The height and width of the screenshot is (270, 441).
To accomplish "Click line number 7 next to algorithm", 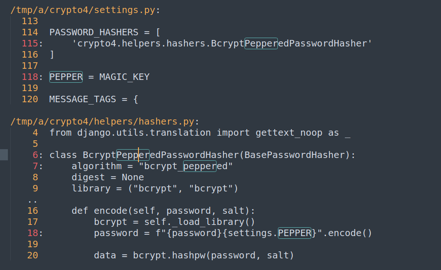I will pos(35,166).
